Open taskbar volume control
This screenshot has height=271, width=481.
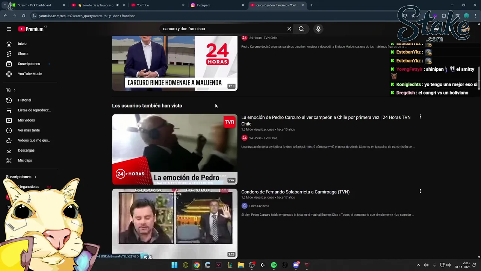pos(448,265)
